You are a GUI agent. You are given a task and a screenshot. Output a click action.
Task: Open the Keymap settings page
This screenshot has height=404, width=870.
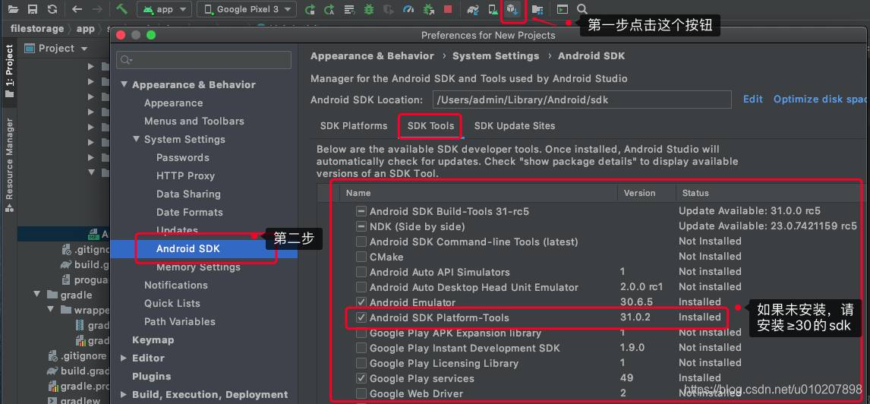(x=153, y=339)
